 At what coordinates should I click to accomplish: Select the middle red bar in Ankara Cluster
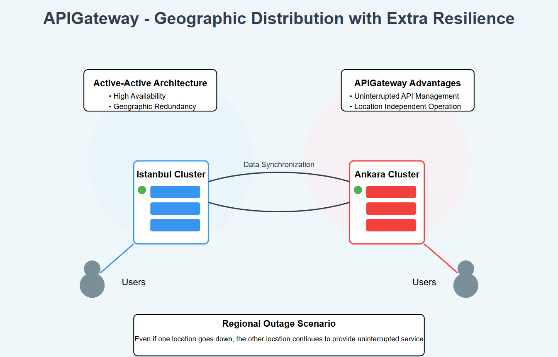click(391, 209)
